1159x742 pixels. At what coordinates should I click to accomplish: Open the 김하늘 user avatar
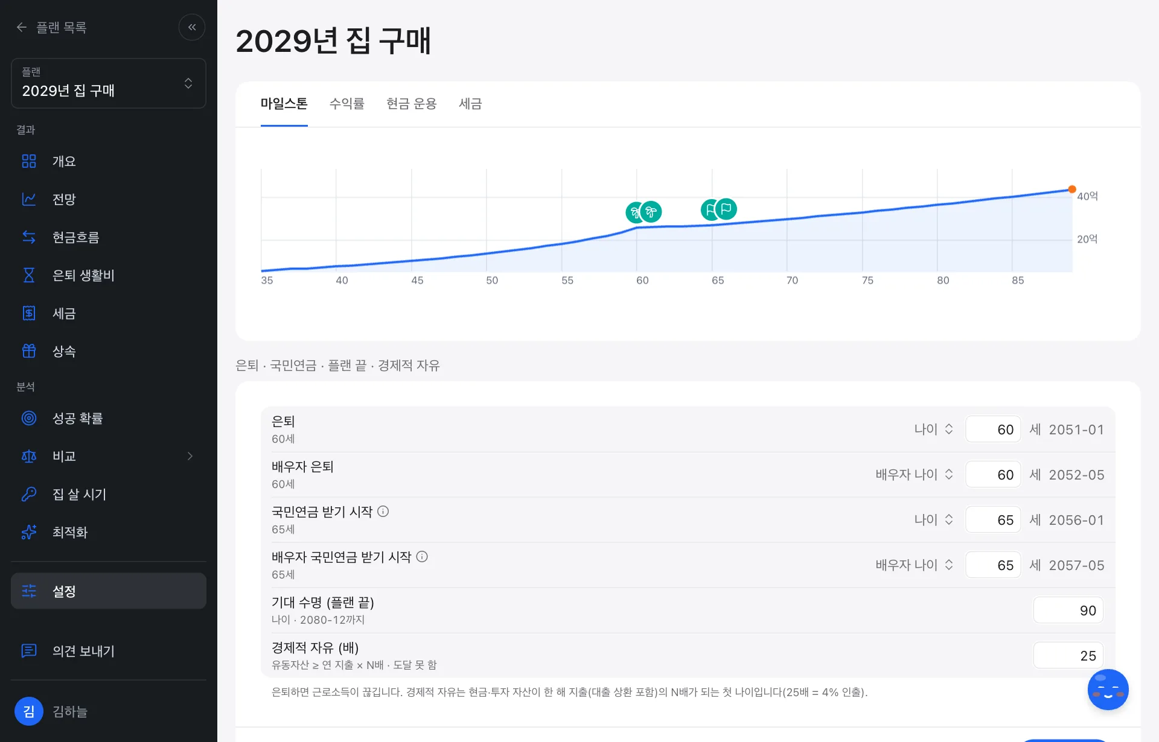coord(29,711)
